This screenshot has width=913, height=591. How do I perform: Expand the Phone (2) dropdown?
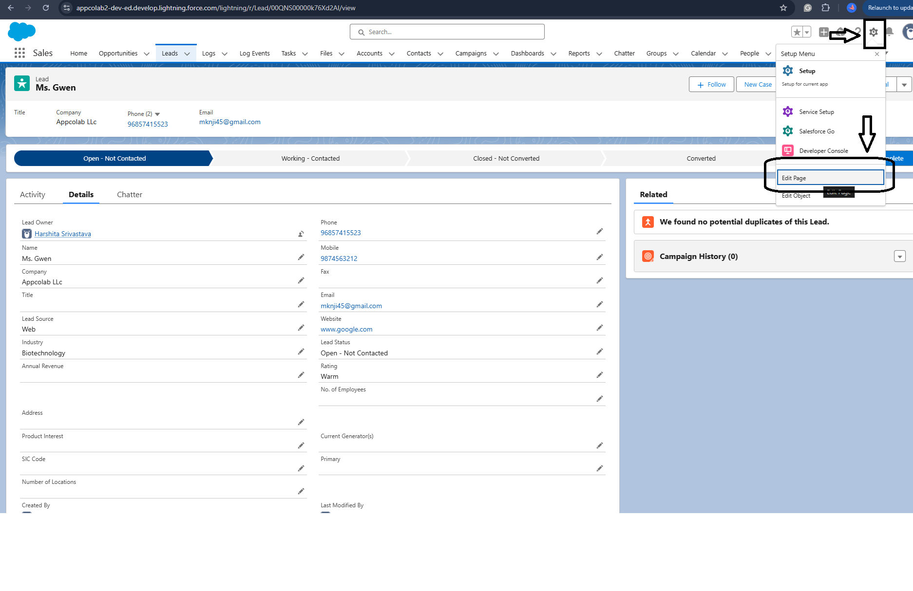pyautogui.click(x=157, y=114)
